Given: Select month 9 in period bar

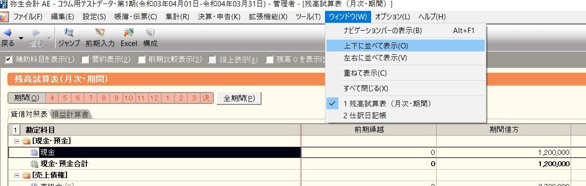Looking at the screenshot, I should (116, 98).
